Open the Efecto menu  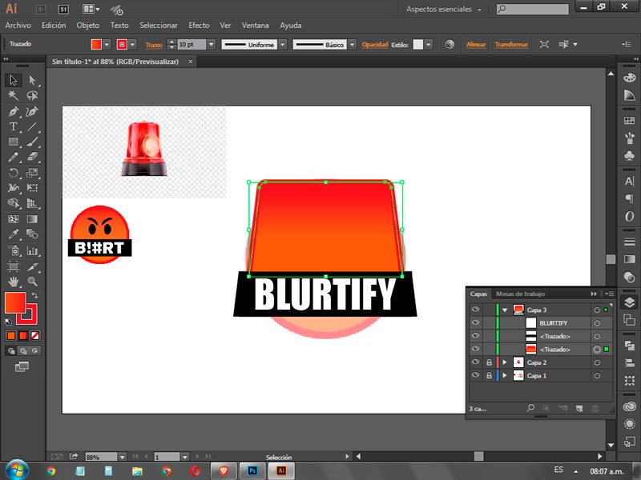[x=199, y=26]
